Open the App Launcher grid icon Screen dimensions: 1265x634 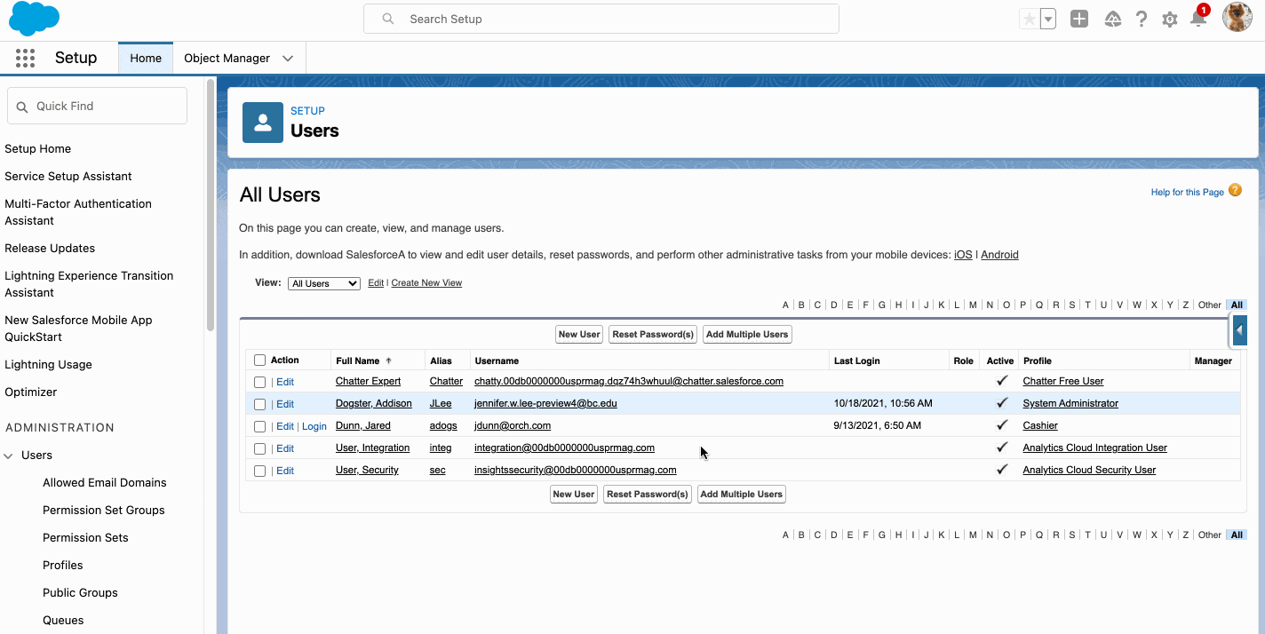(x=25, y=58)
